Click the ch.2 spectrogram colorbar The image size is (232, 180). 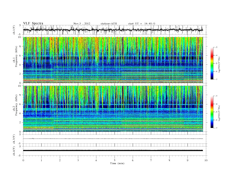point(212,112)
